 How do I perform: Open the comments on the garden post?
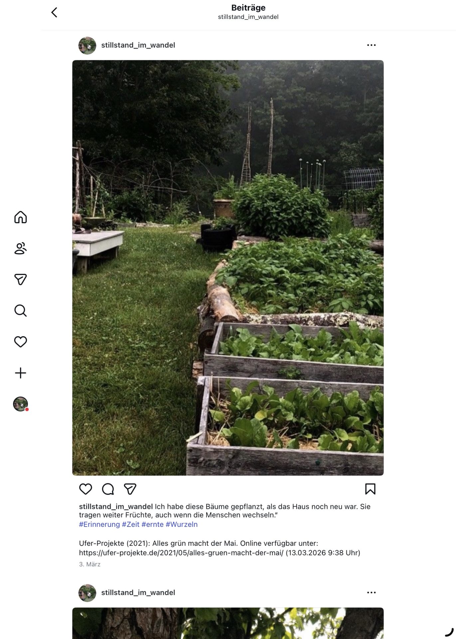[108, 489]
